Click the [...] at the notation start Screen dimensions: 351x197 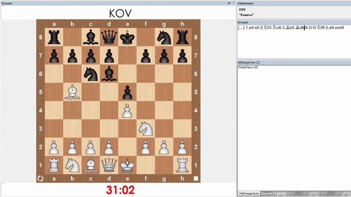(241, 28)
